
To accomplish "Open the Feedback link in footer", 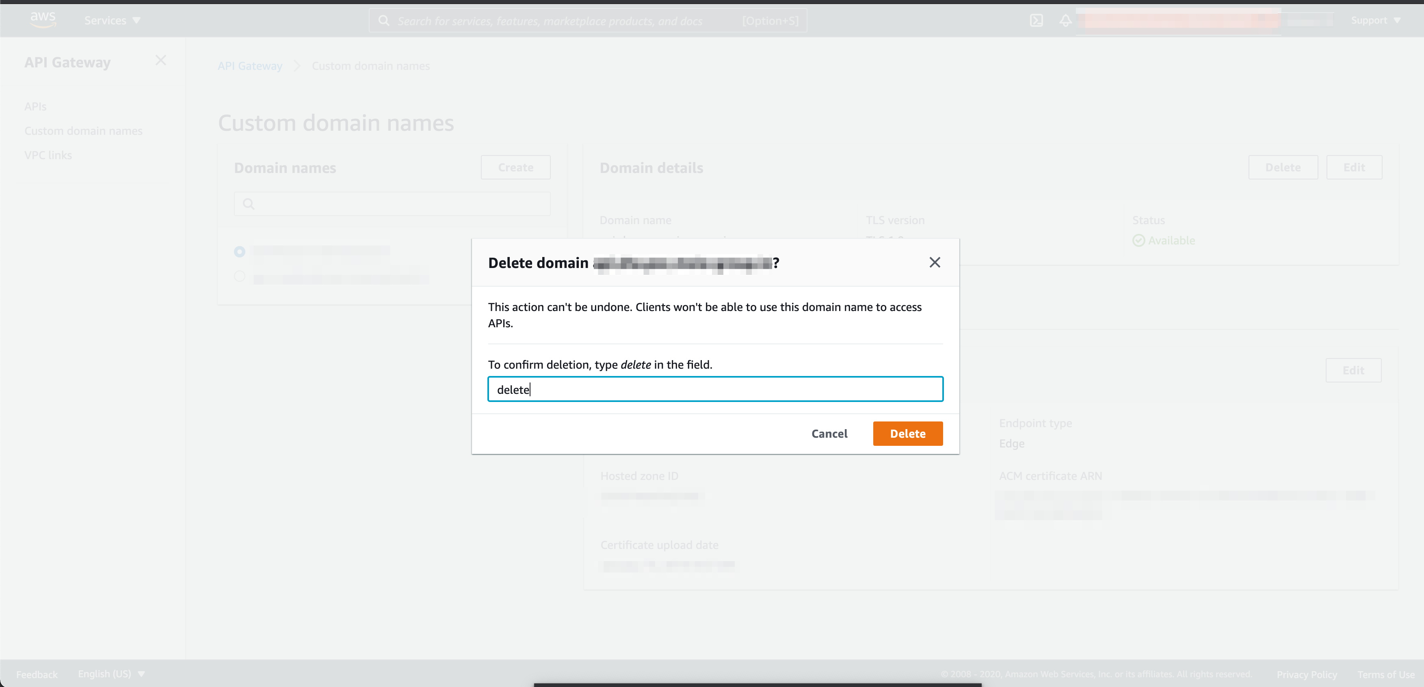I will (37, 674).
